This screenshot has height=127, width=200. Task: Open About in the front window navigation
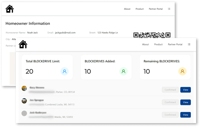coord(145,44)
